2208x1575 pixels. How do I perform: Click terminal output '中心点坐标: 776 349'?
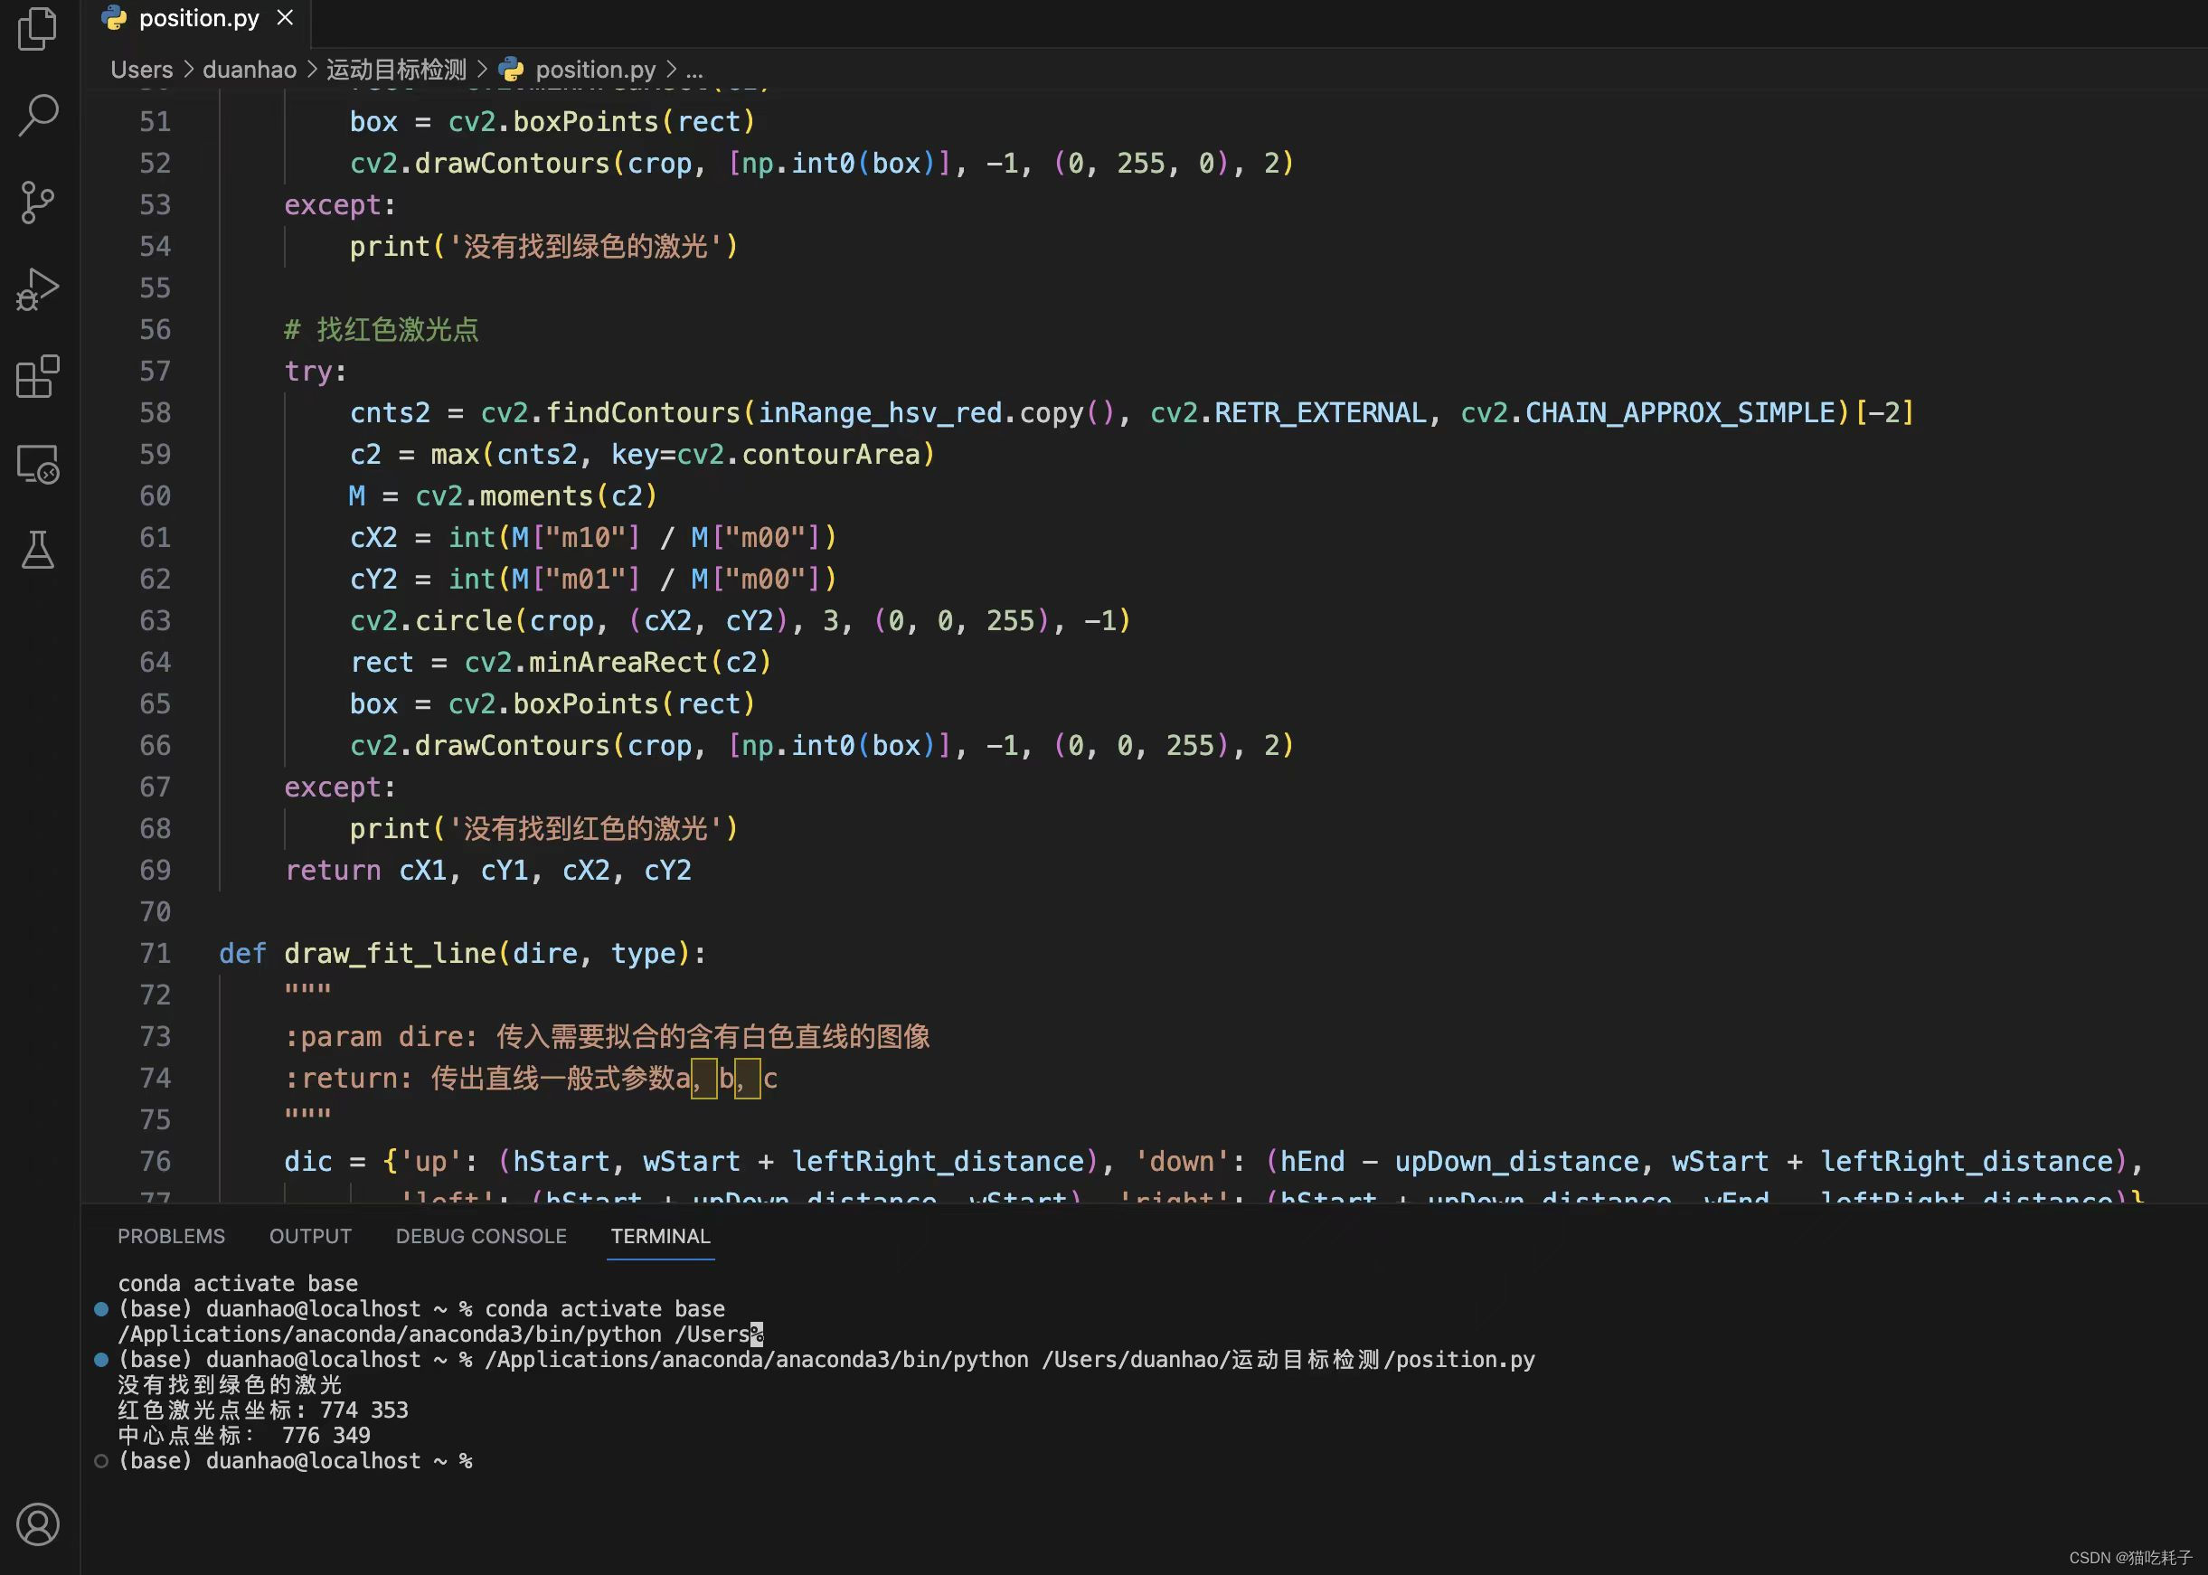244,1436
